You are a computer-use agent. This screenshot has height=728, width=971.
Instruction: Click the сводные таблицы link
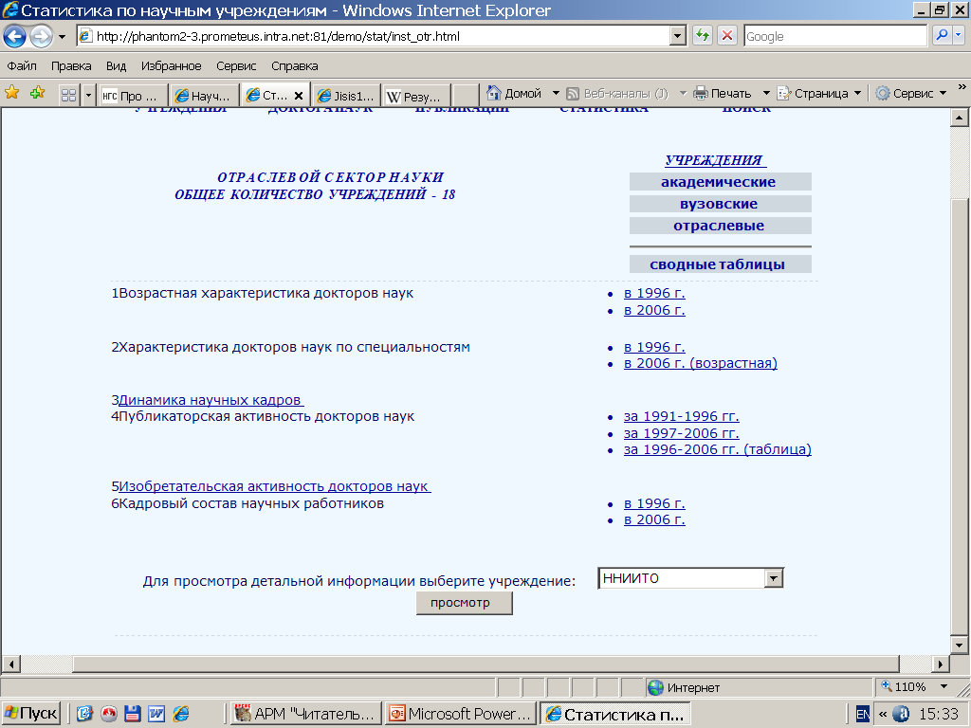click(717, 264)
